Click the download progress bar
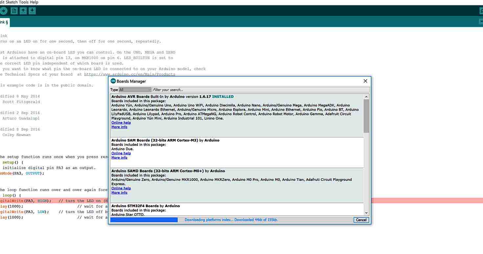Viewport: 483px width, 254px height. click(x=231, y=220)
